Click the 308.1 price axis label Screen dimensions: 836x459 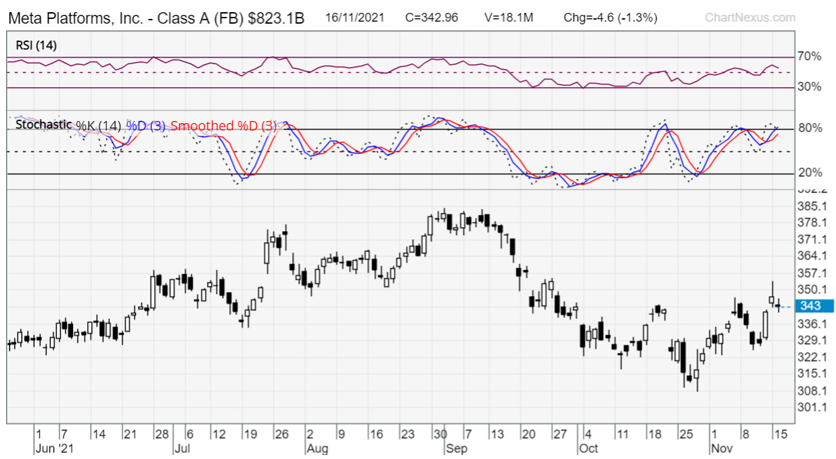click(813, 391)
